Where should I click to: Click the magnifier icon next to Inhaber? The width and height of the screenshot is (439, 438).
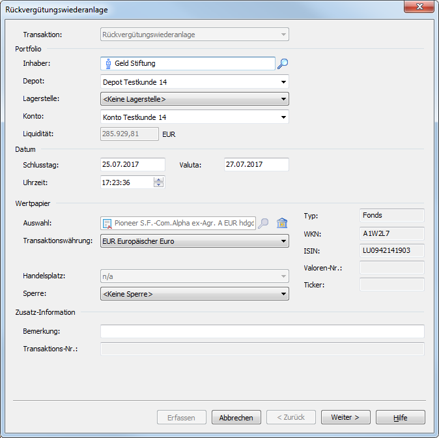tap(283, 64)
